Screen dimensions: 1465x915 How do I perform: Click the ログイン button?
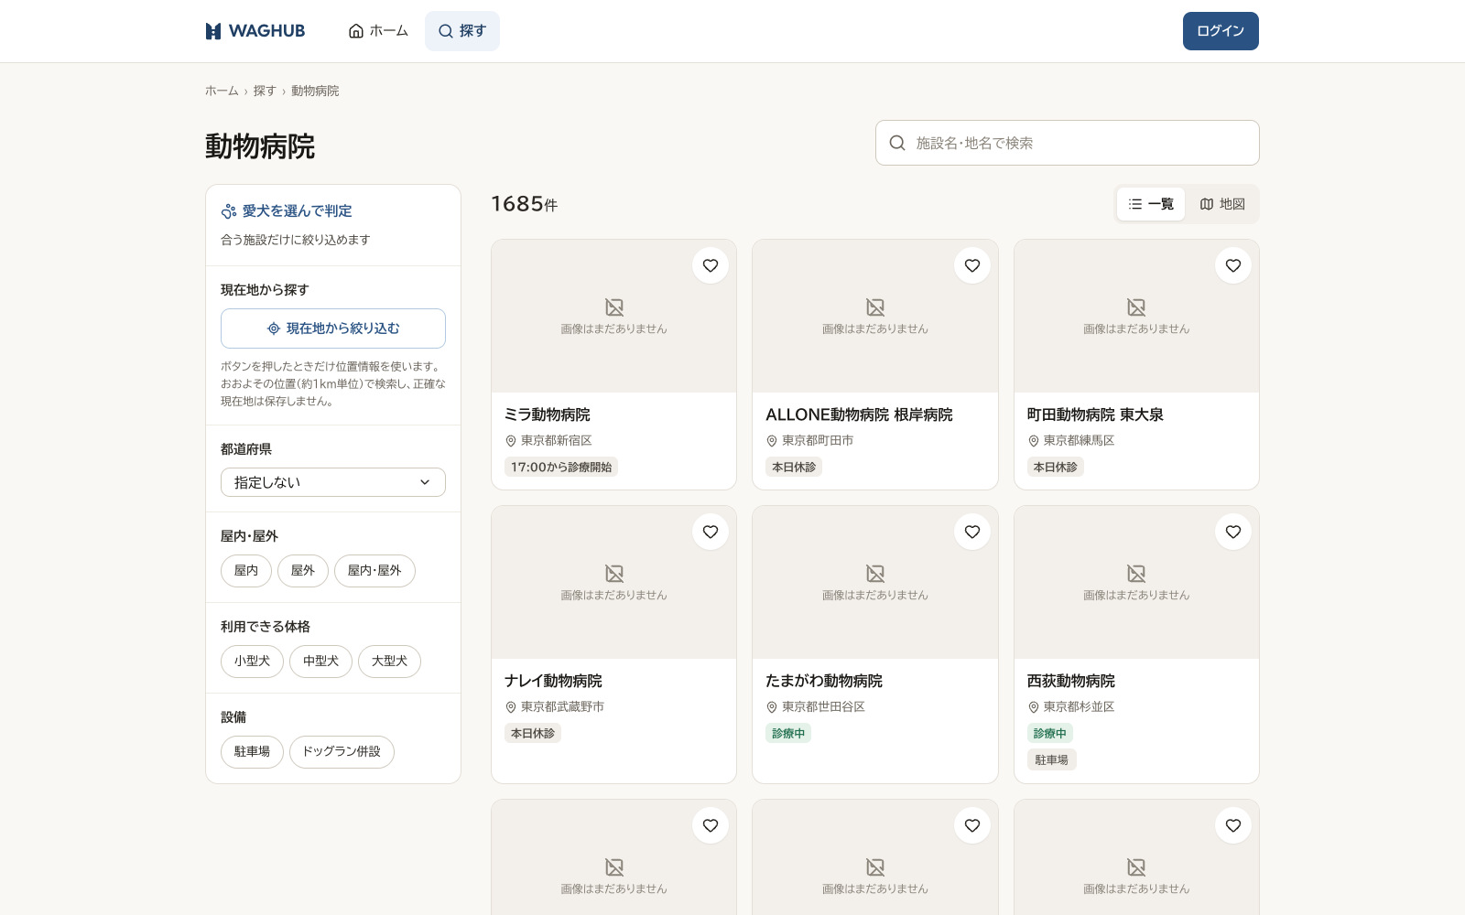point(1221,31)
